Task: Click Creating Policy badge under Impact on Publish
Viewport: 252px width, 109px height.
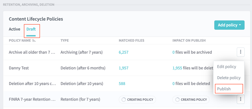Action: pos(191,100)
